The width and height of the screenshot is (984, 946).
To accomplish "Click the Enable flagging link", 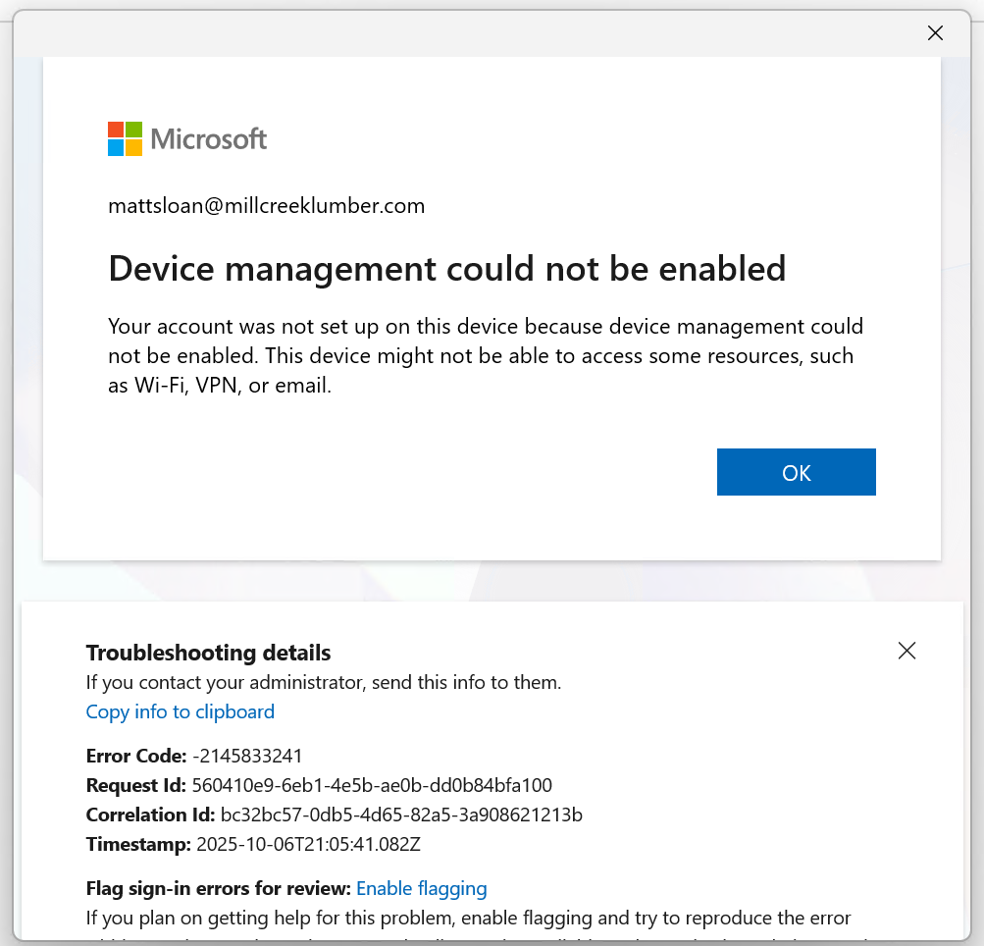I will (421, 888).
